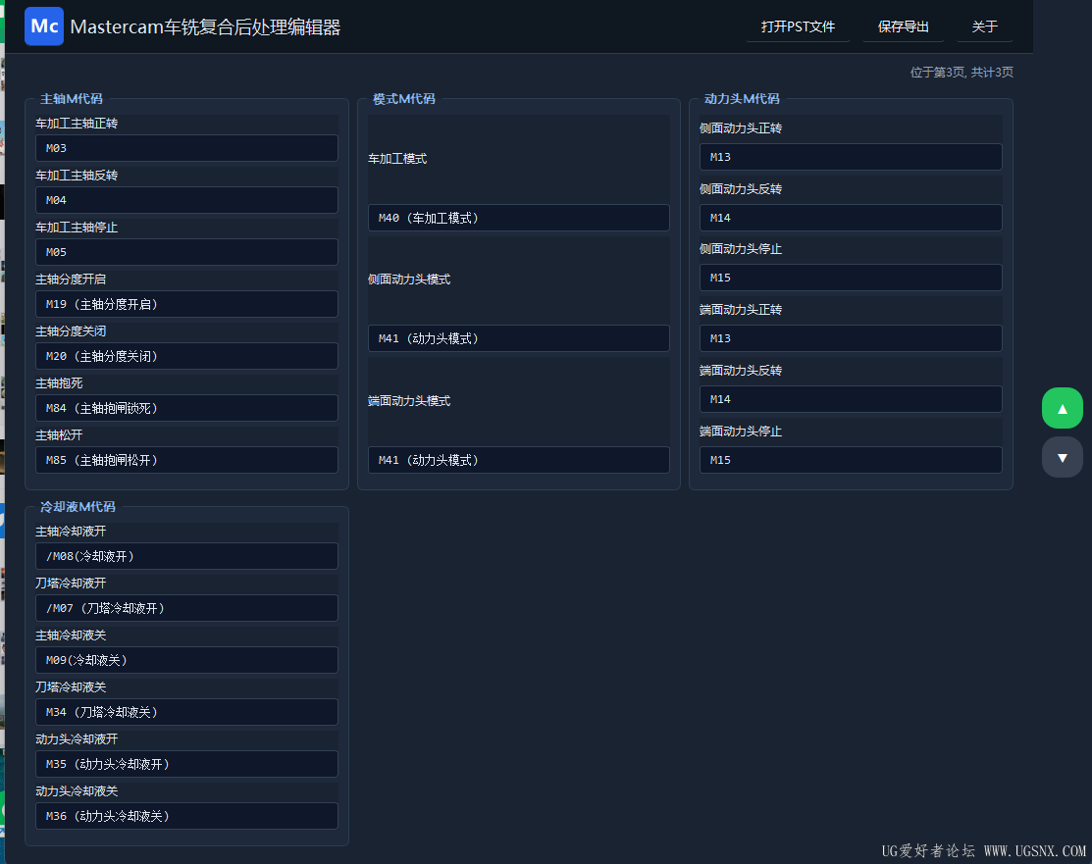Click the gray page-down arrow button
Viewport: 1092px width, 864px height.
click(1062, 457)
